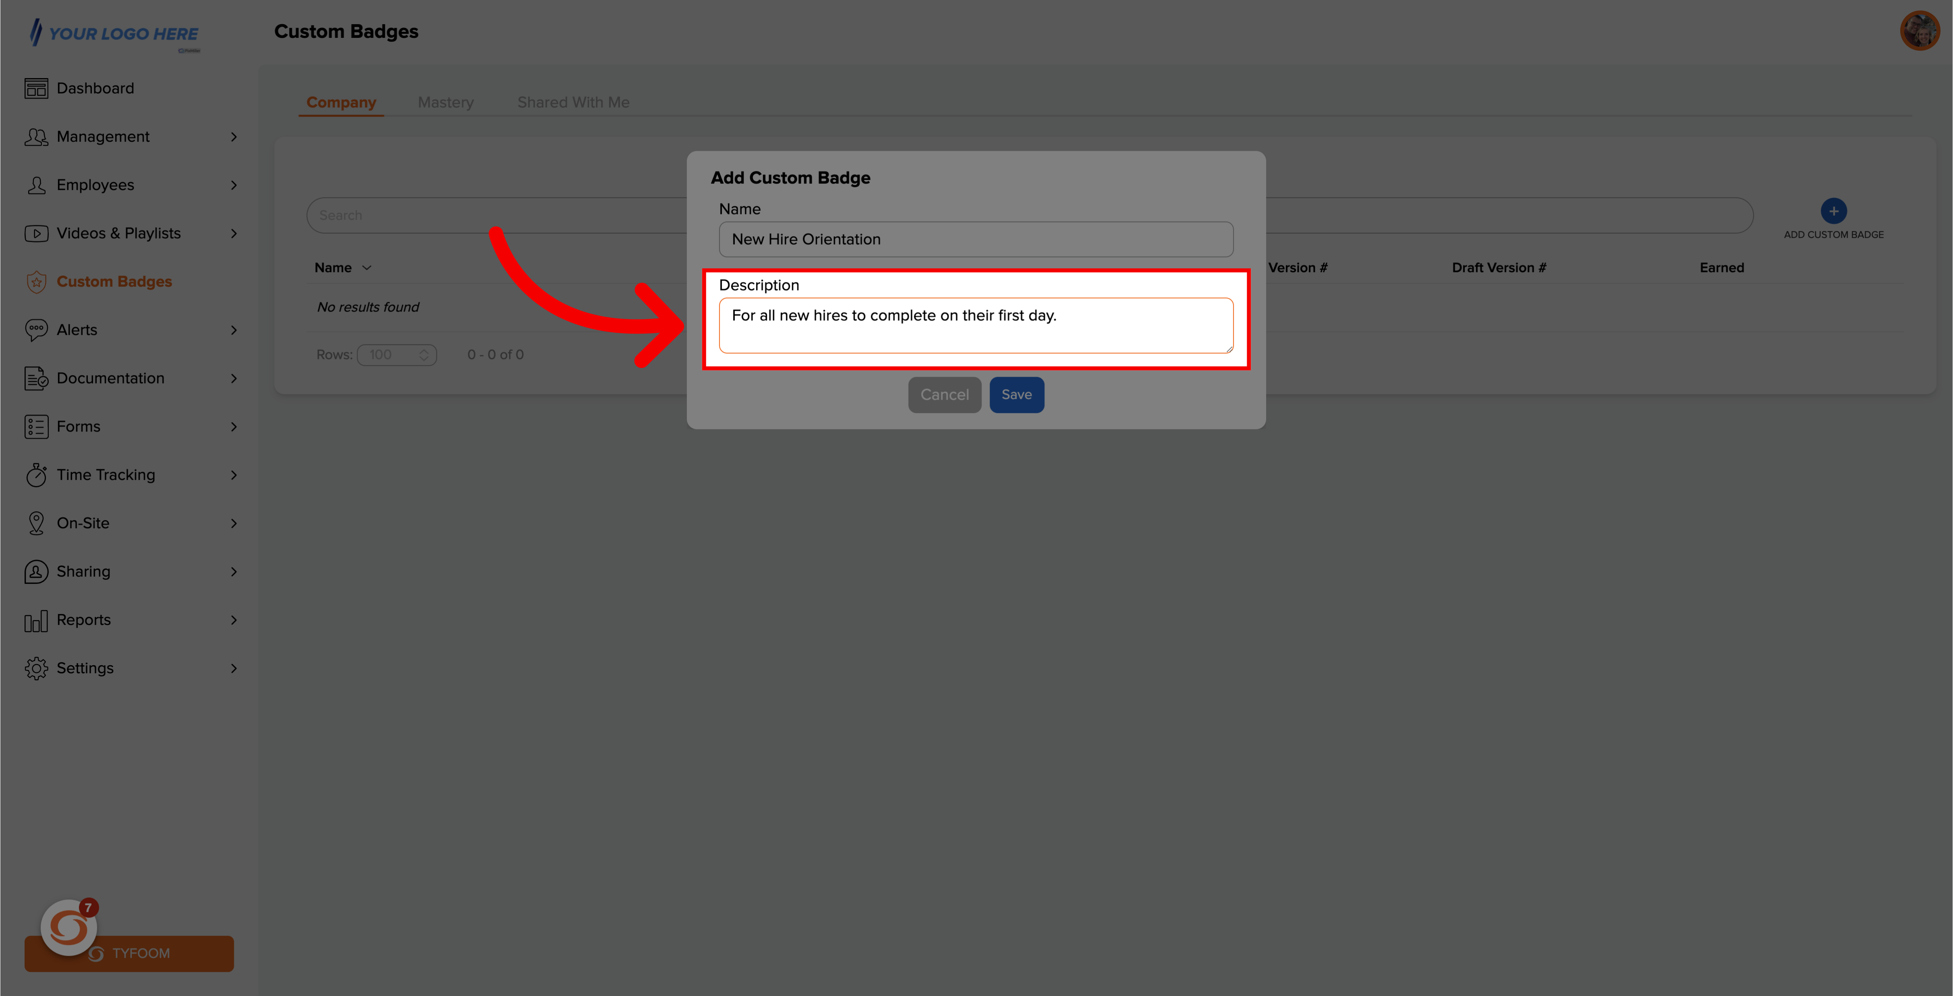1953x996 pixels.
Task: Expand the On-Site menu chevron
Action: point(233,523)
